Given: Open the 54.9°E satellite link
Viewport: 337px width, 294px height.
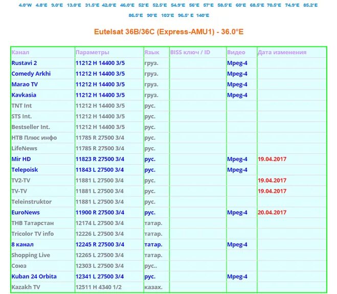Looking at the screenshot, I should click(178, 5).
